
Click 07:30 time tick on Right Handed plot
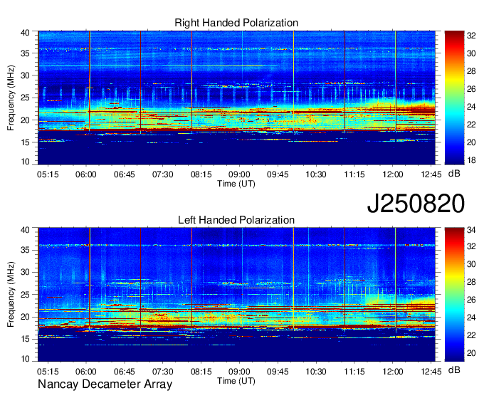(162, 174)
